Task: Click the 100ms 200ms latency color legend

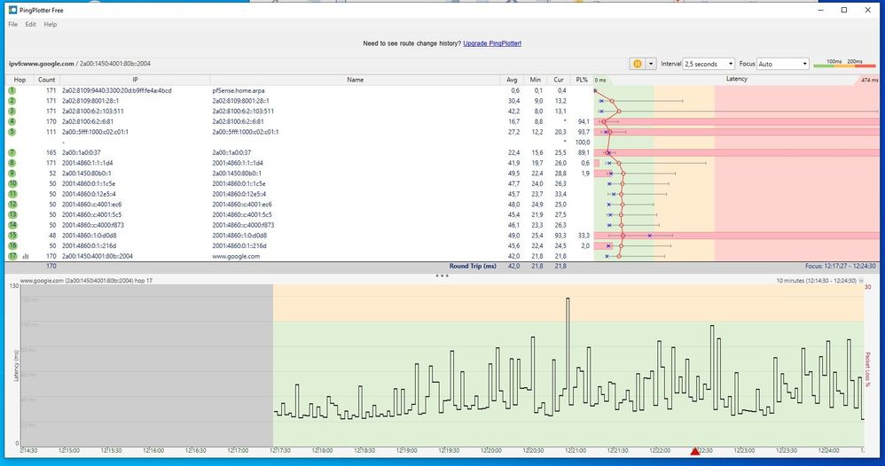Action: pos(844,64)
